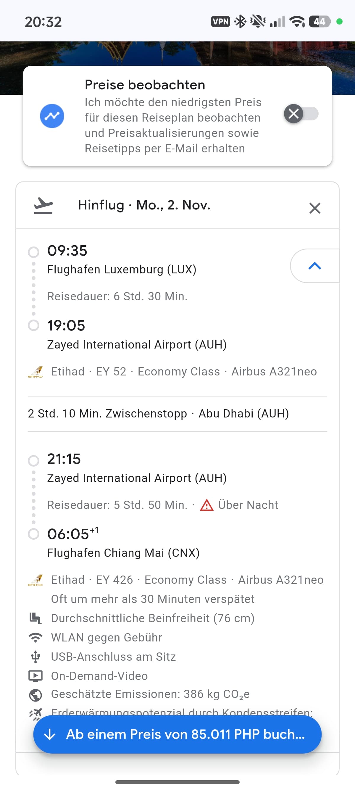355x790 pixels.
Task: Click the red overnight warning triangle
Action: [x=206, y=505]
